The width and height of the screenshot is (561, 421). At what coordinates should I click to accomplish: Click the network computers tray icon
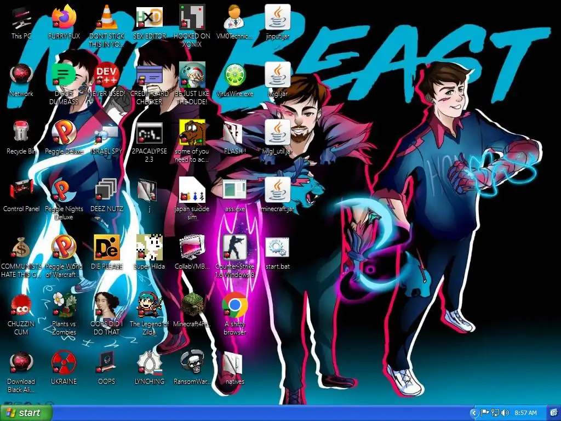click(495, 413)
